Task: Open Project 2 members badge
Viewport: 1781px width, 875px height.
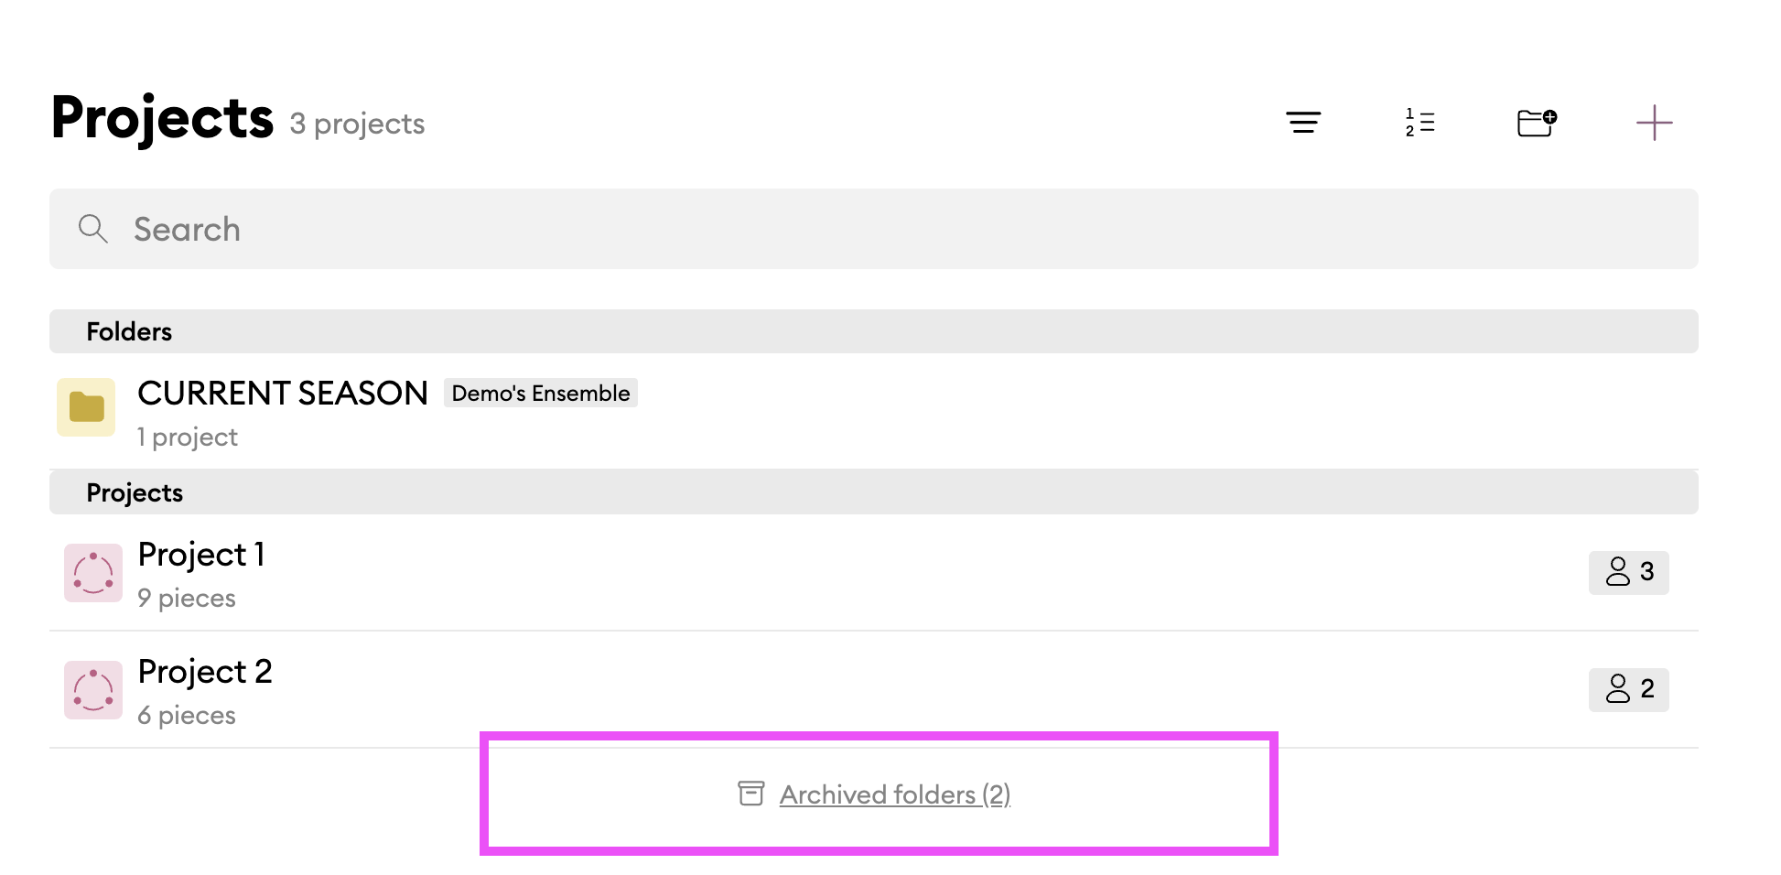Action: (x=1628, y=689)
